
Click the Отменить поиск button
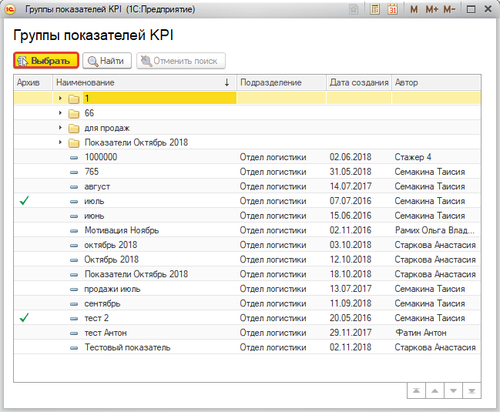(181, 61)
